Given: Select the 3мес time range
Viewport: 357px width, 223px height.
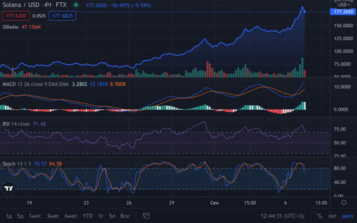Looking at the screenshot, I should click(x=53, y=216).
